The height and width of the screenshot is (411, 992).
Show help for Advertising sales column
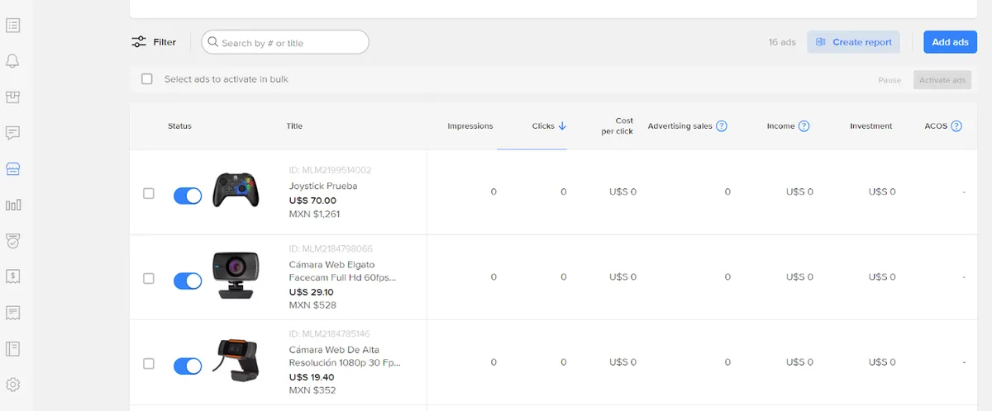point(722,126)
